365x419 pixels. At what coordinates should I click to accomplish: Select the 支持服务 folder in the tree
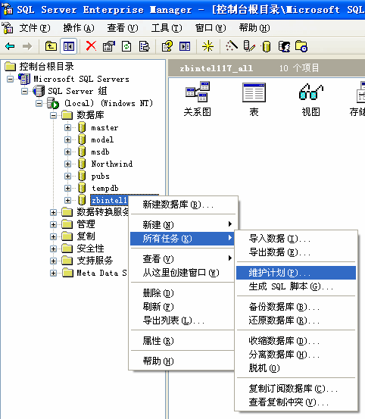click(95, 261)
